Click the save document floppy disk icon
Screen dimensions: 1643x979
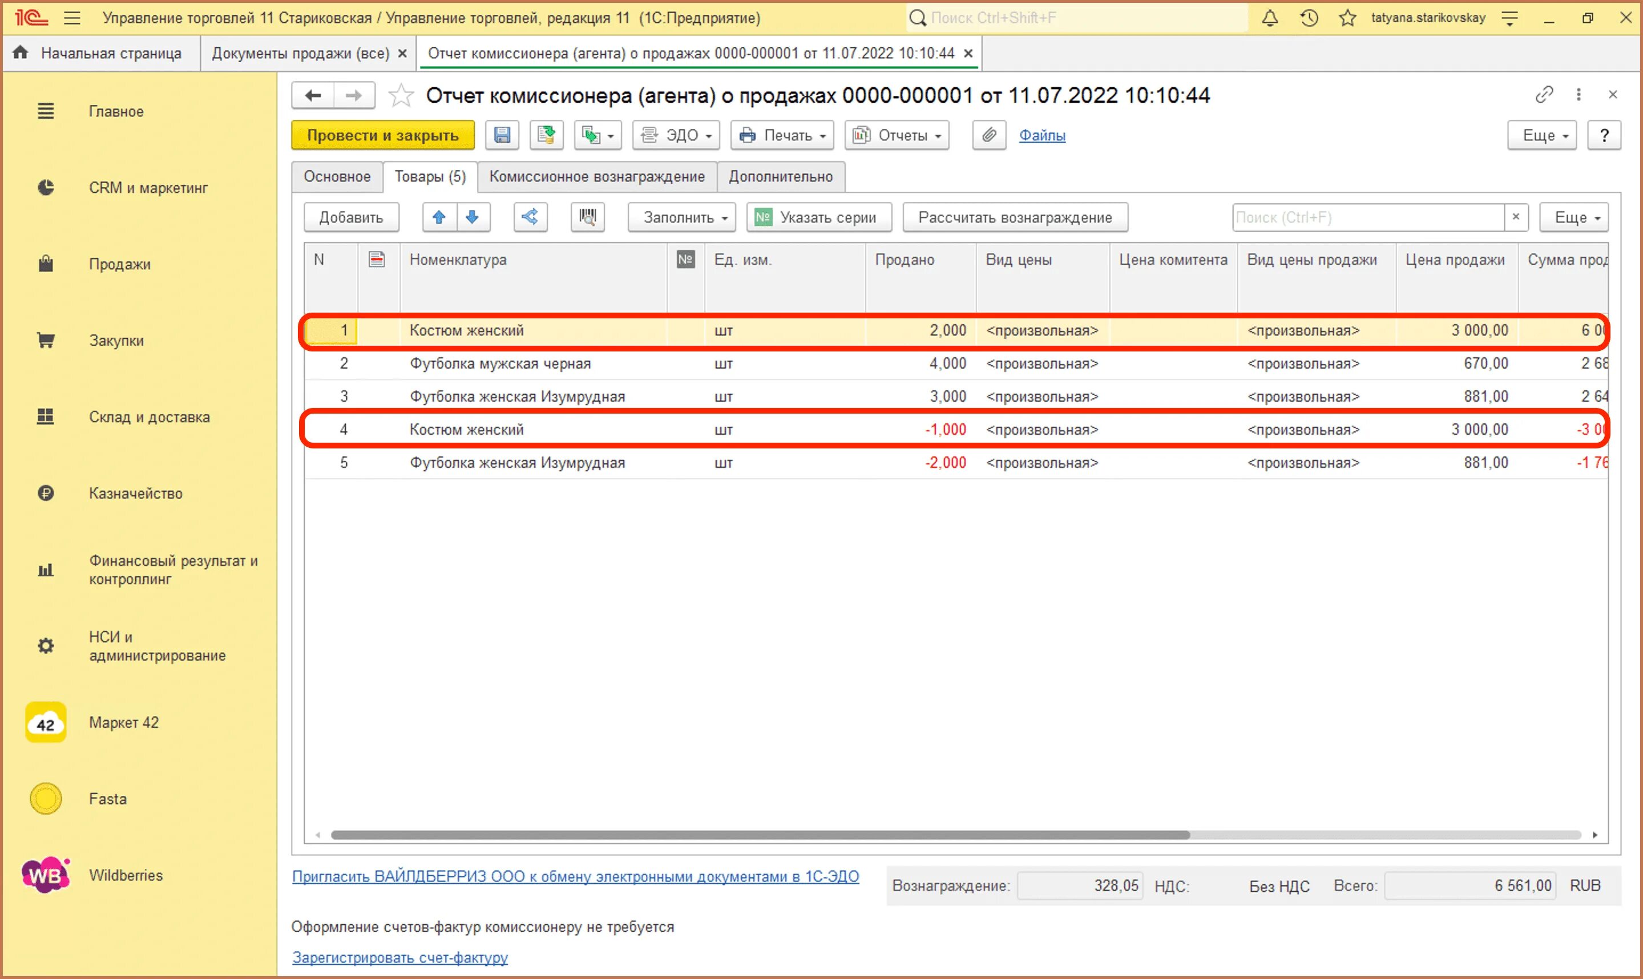point(502,135)
